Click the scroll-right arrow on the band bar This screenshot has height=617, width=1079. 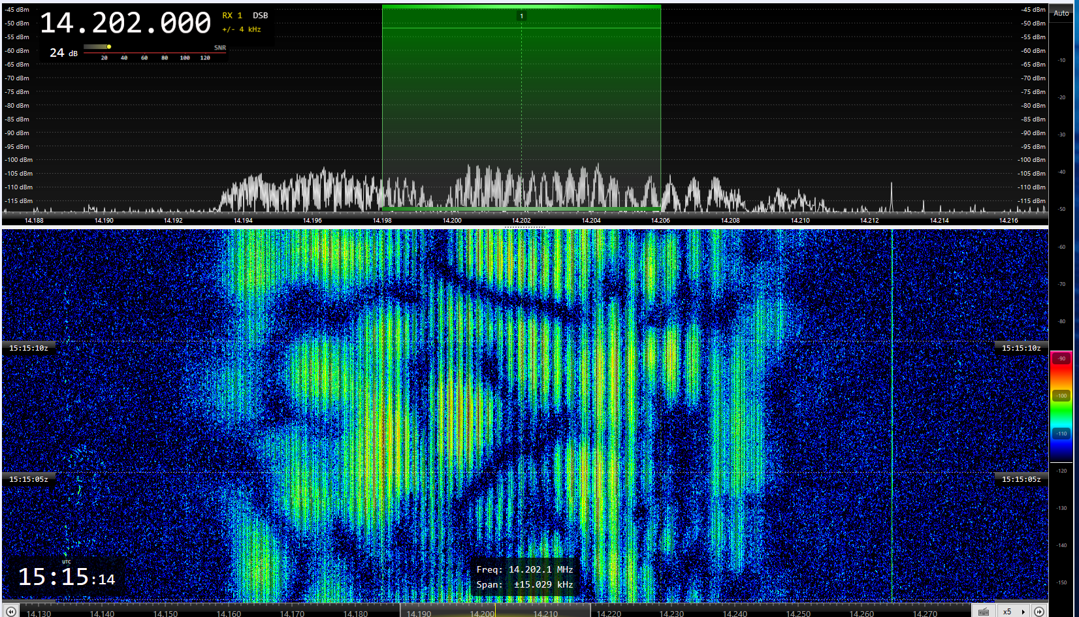point(1039,612)
